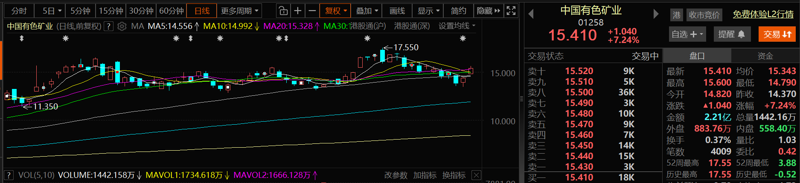The width and height of the screenshot is (800, 183).
Task: Select the 5分钟 period
Action: 81,11
